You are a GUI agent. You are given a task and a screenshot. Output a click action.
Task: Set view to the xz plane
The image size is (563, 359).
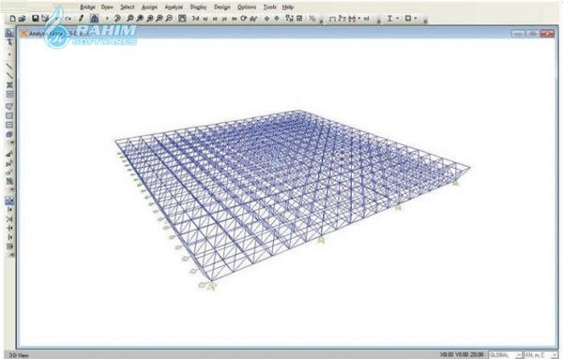(x=215, y=19)
